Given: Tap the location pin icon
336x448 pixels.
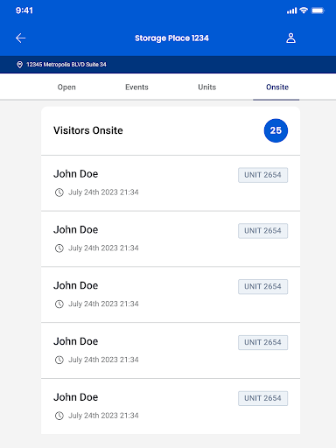Looking at the screenshot, I should 19,65.
